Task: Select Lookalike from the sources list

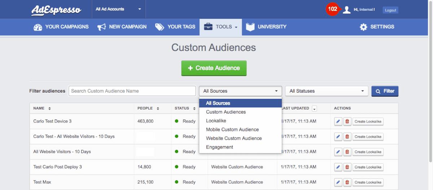Action: tap(216, 121)
